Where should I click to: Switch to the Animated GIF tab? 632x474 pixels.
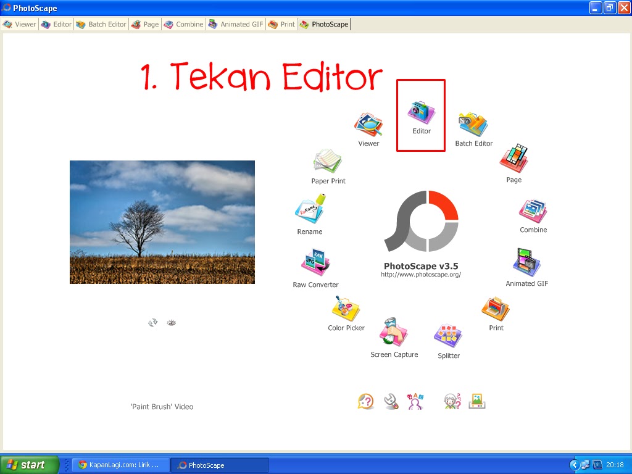coord(236,24)
